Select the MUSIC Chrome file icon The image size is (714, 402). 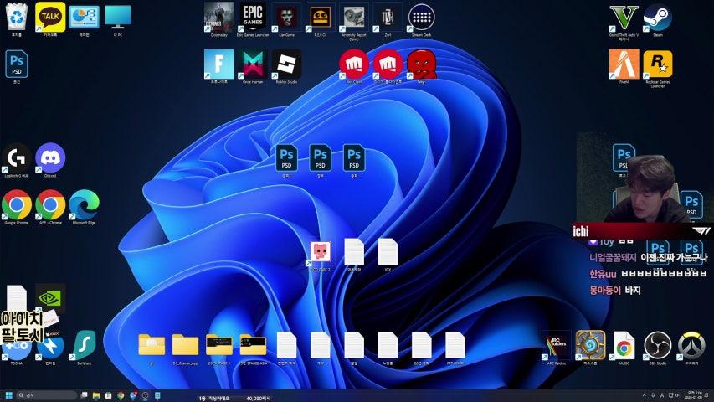click(x=624, y=348)
